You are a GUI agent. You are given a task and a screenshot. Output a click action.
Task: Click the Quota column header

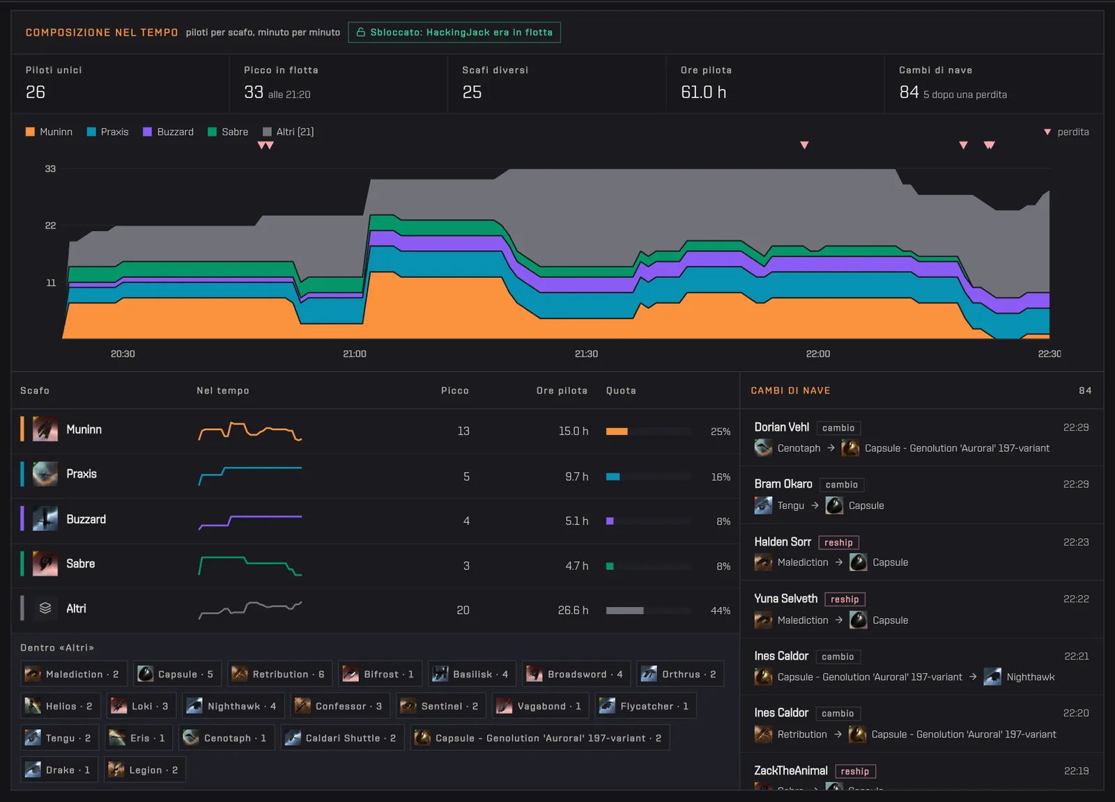(621, 391)
